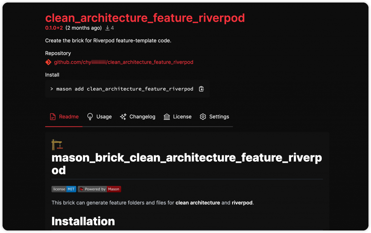
Task: Click the download count number 4
Action: tap(112, 28)
